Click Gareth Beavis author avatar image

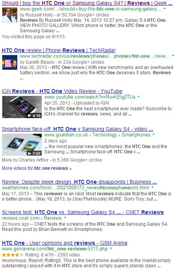(x=9, y=62)
